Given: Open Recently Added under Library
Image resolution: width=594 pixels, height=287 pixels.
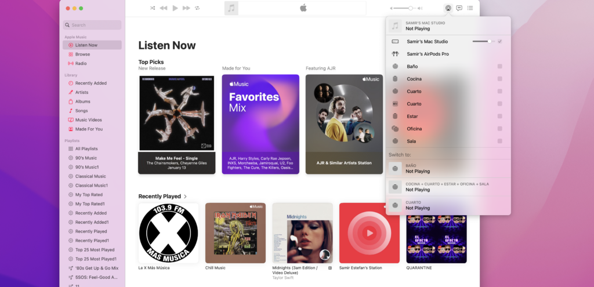Looking at the screenshot, I should 92,83.
